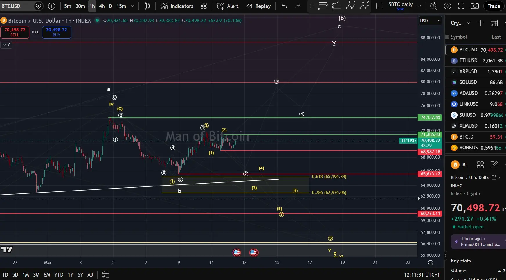
Task: Open chart settings hexagon icon
Action: coord(447,6)
